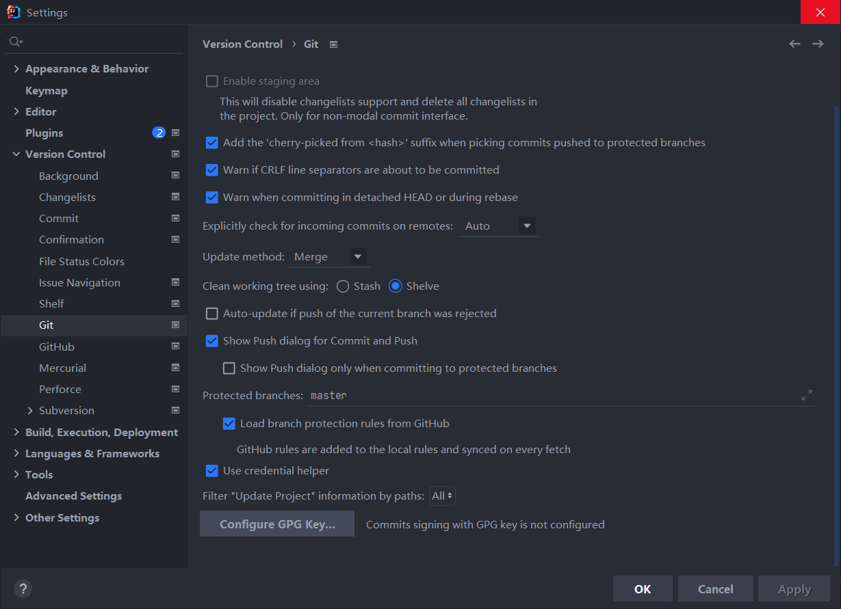Toggle the CRLF line separators warning
Screen dimensions: 841x609
click(212, 170)
